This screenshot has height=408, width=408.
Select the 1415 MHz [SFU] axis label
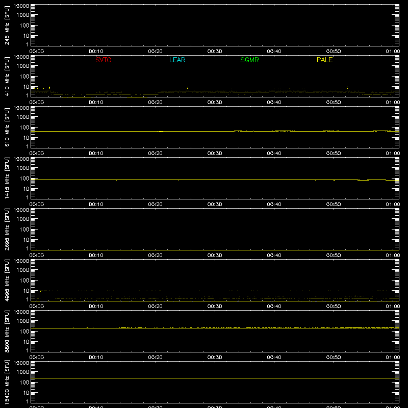7,178
